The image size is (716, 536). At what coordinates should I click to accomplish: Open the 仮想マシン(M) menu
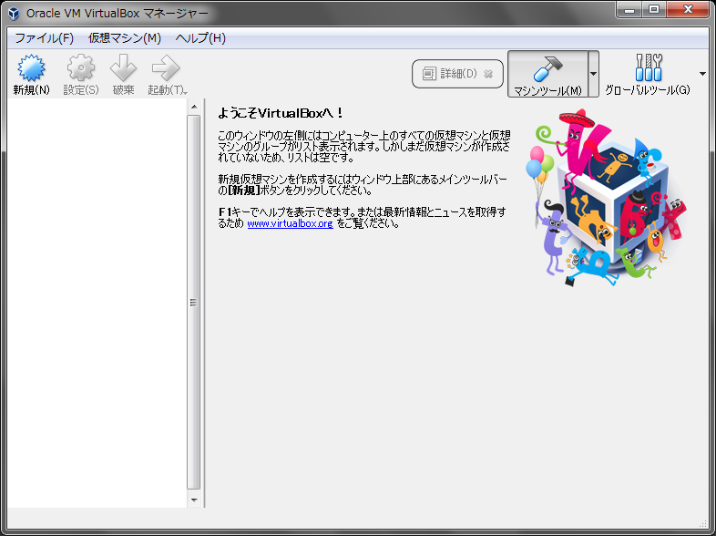(125, 38)
